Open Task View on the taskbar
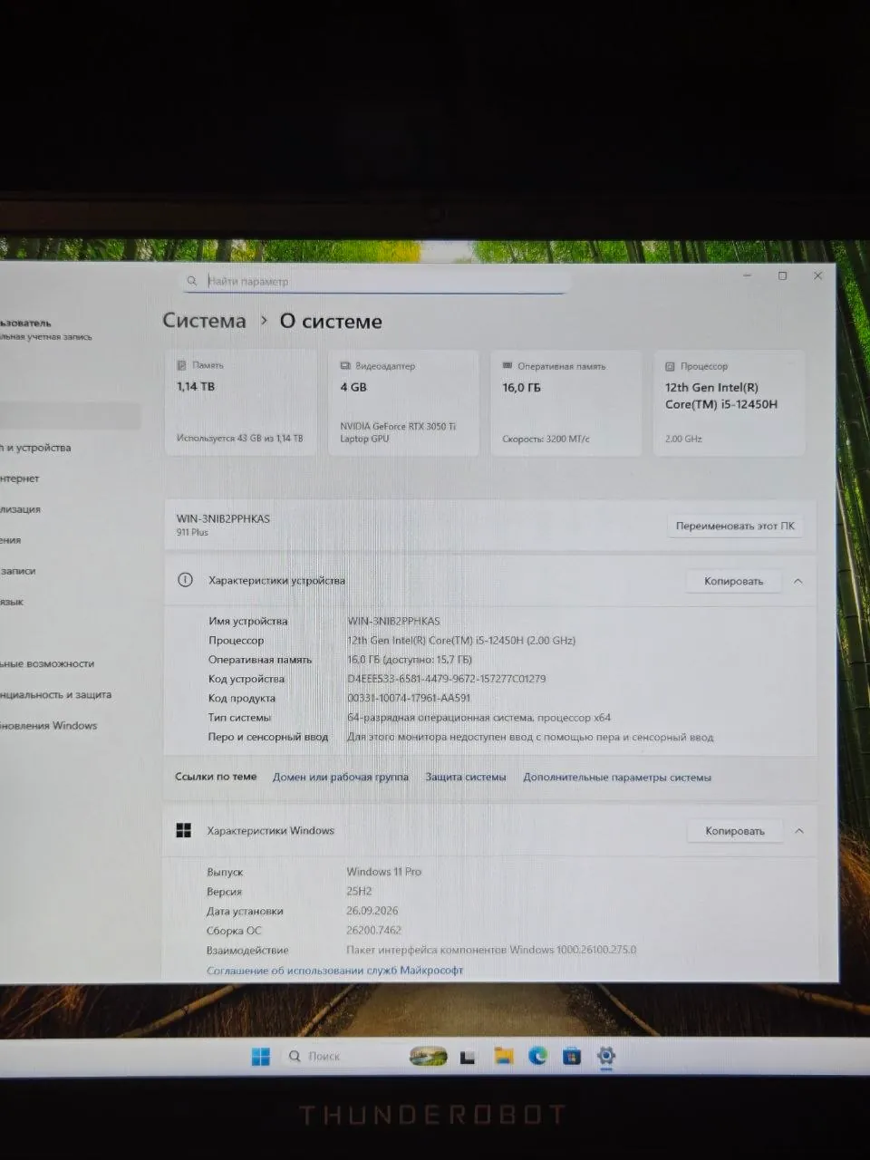This screenshot has height=1160, width=870. coord(468,1057)
